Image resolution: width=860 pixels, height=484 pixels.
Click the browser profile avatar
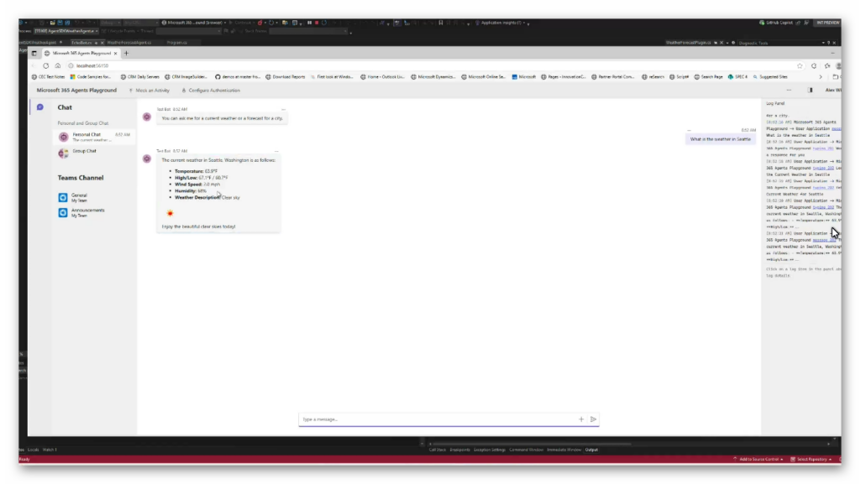[x=839, y=65]
